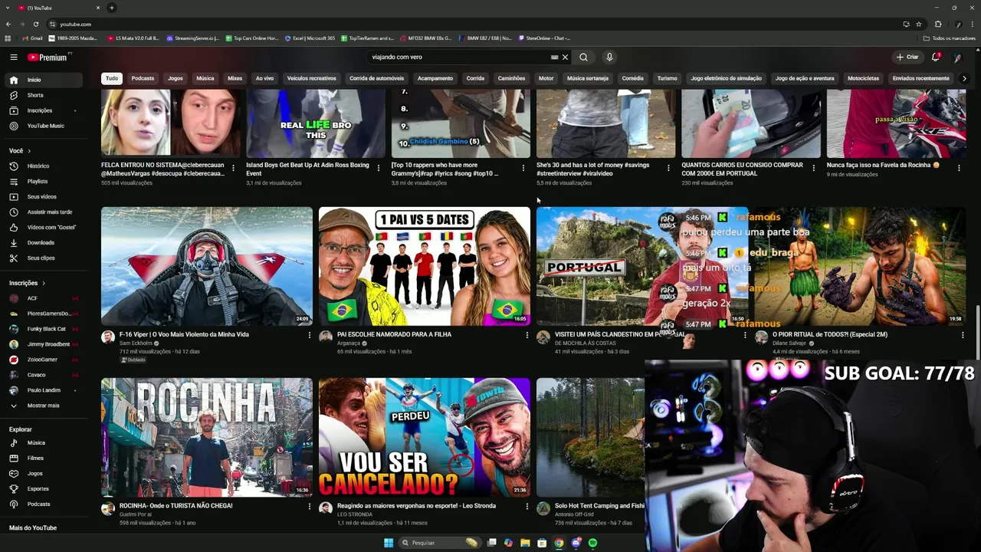
Task: Click the magnifier search button
Action: (583, 57)
